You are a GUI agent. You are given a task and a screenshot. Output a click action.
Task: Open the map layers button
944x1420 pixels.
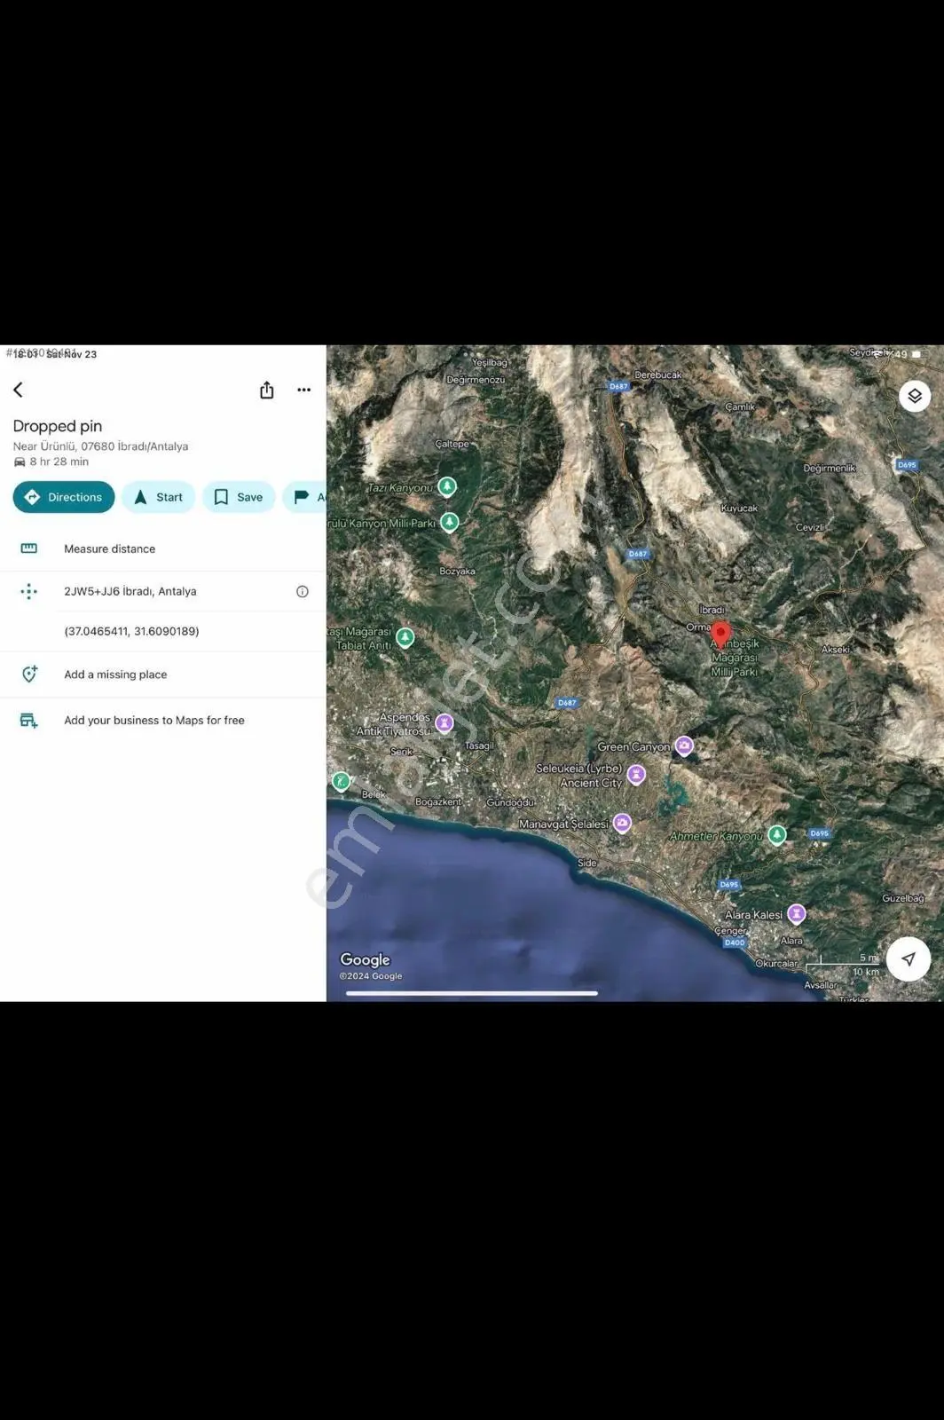[915, 396]
